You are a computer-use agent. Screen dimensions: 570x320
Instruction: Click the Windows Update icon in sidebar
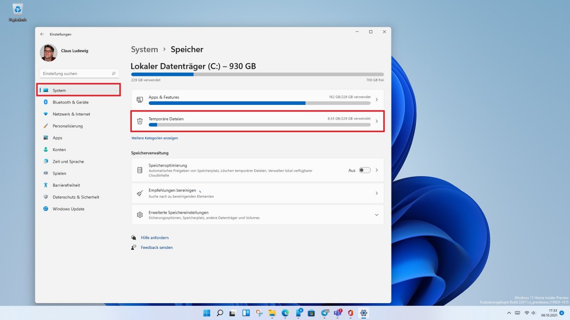45,209
